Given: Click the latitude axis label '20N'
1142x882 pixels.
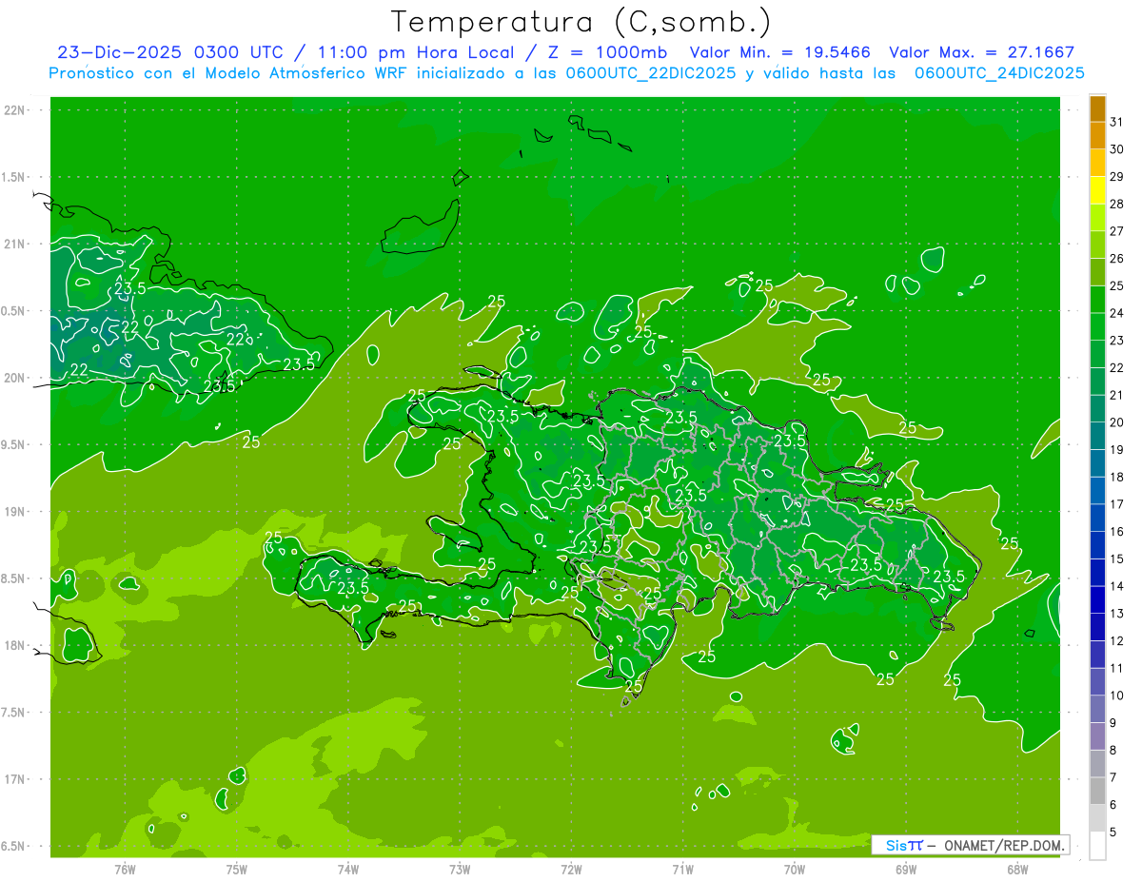Looking at the screenshot, I should pyautogui.click(x=14, y=378).
